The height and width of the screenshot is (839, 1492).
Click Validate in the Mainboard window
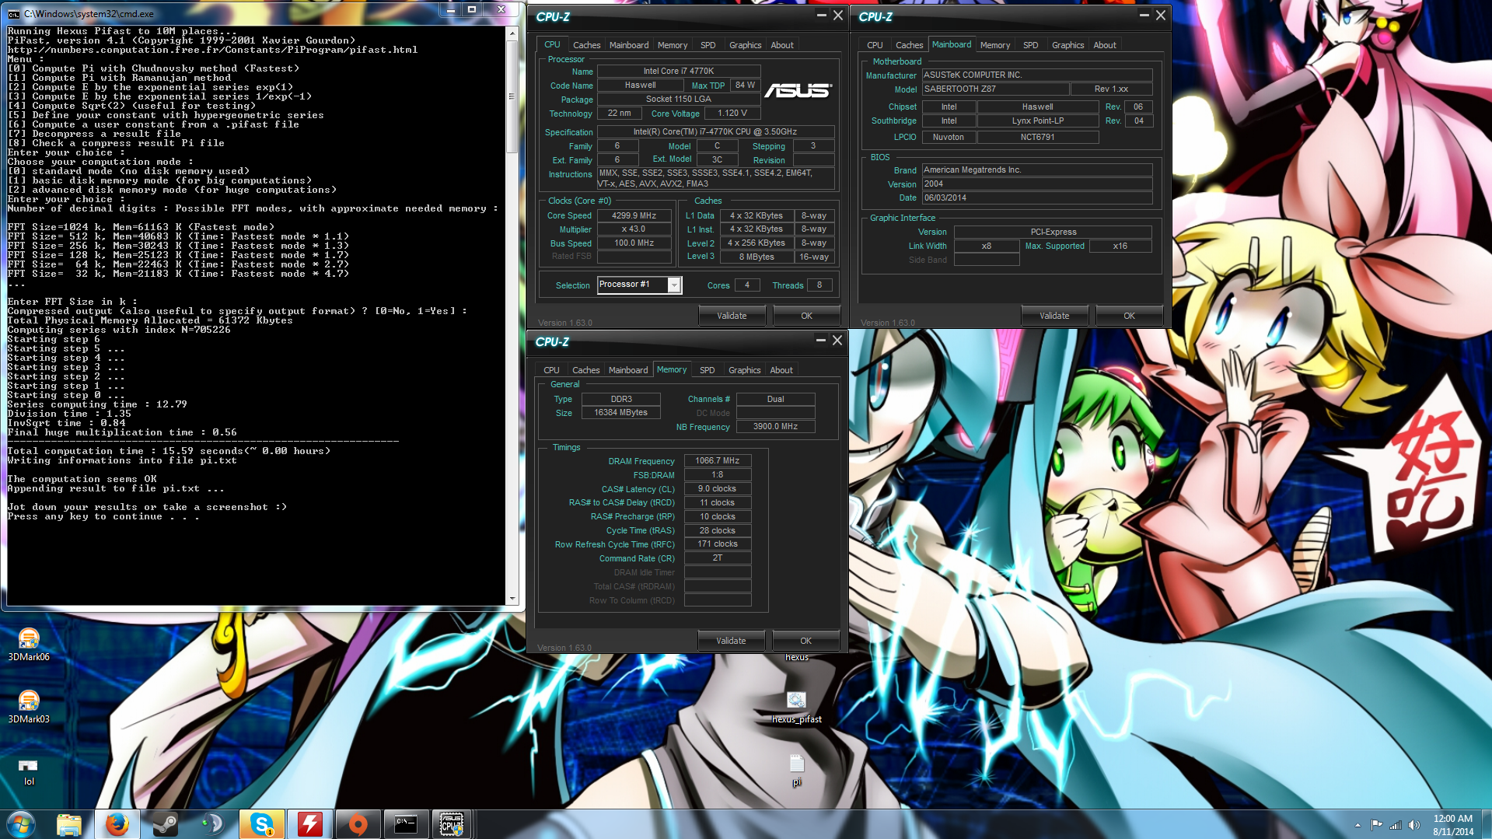pos(1054,316)
